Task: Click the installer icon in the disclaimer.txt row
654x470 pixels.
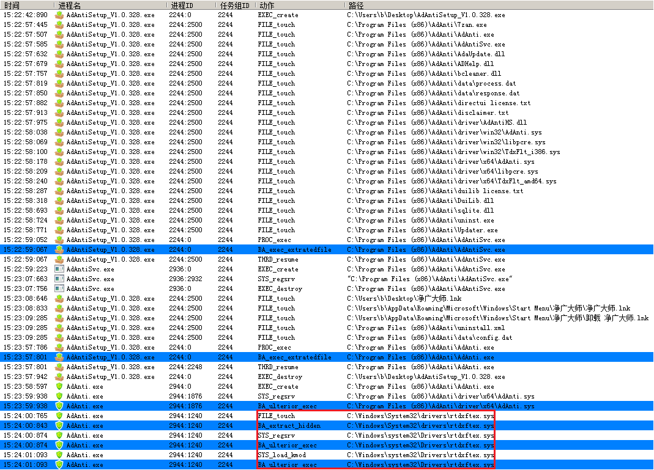Action: coord(59,112)
